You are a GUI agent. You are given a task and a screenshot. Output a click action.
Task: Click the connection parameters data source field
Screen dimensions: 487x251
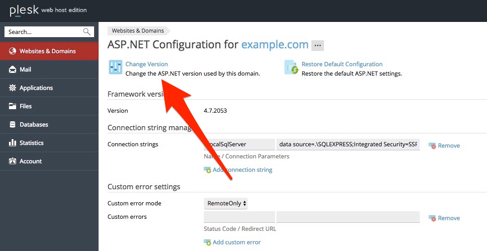click(x=348, y=145)
